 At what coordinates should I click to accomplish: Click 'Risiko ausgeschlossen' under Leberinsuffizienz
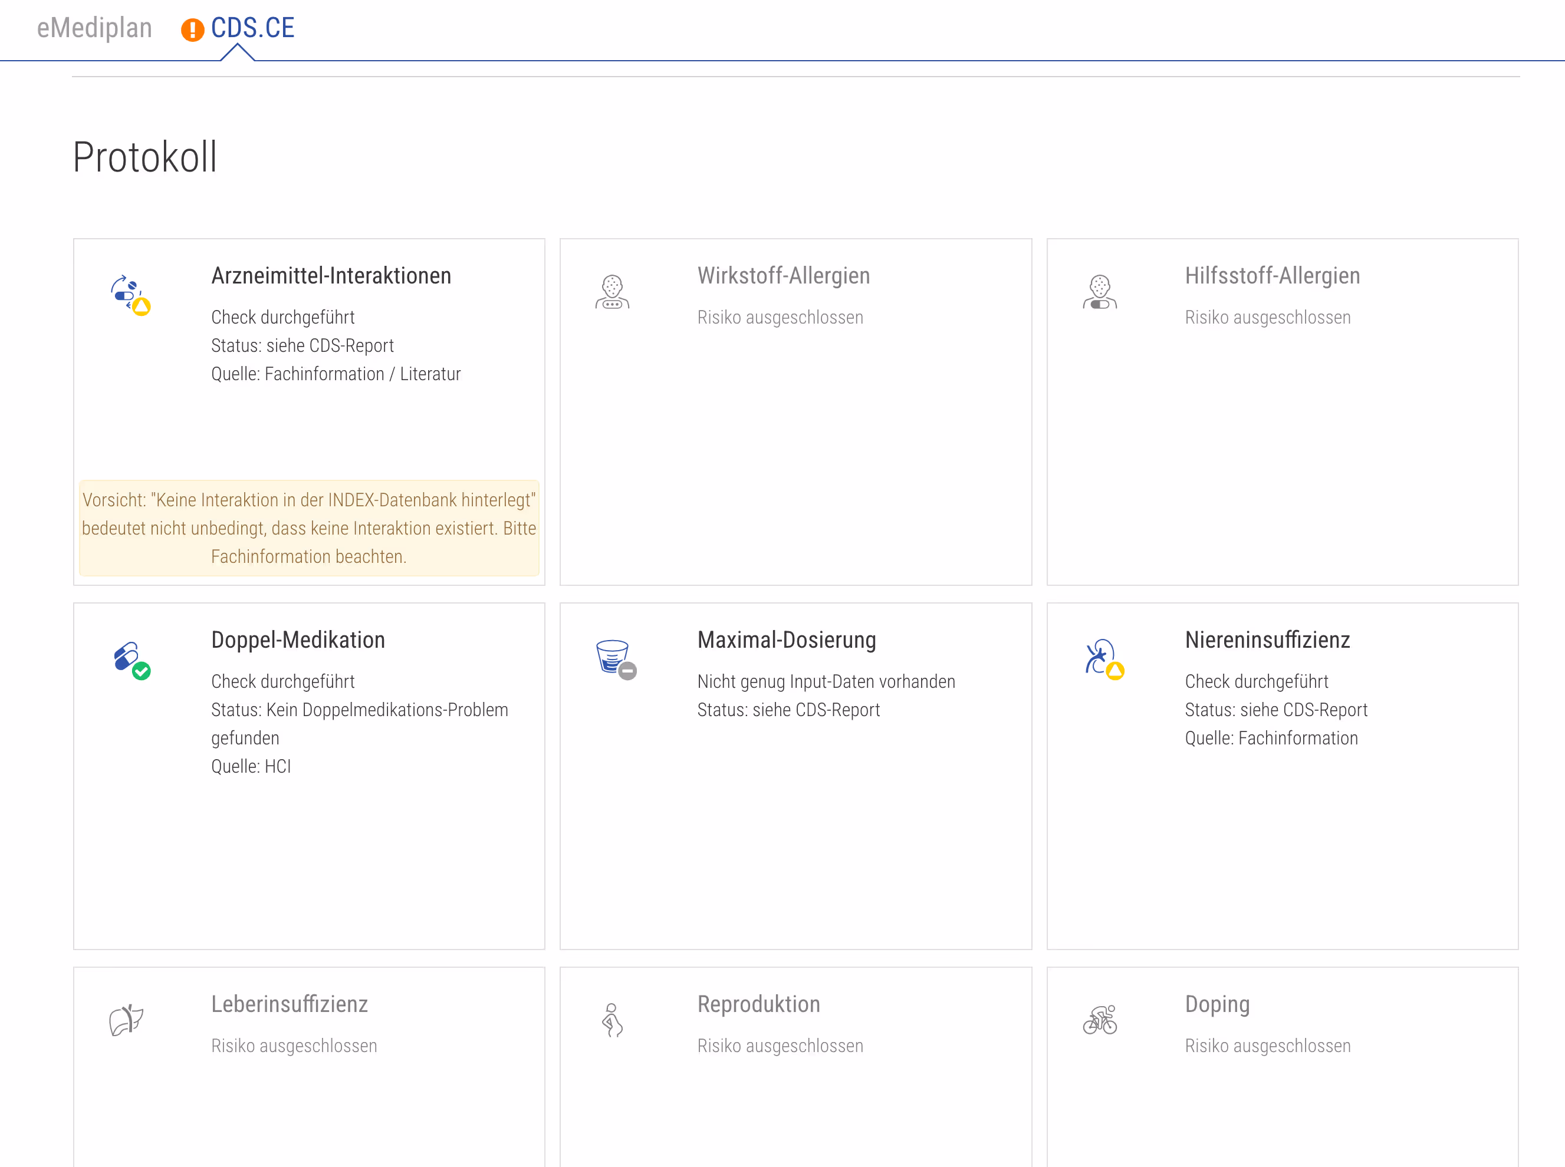(x=294, y=1046)
